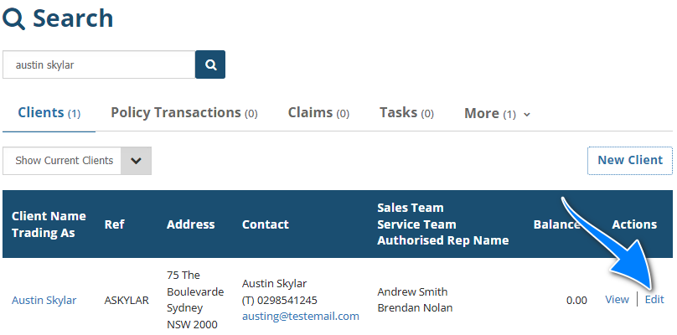This screenshot has height=335, width=677.
Task: Select the Claims tab
Action: click(x=318, y=113)
